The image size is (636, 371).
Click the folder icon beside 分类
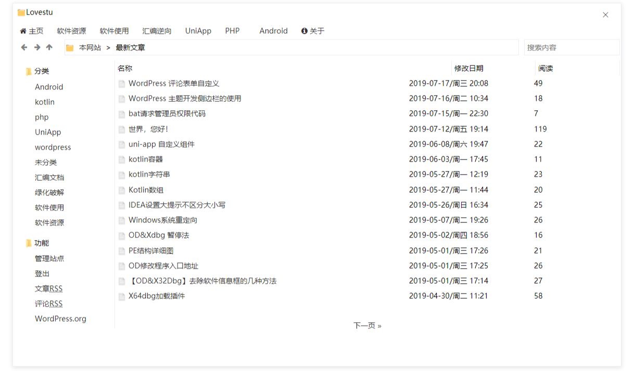(x=29, y=72)
